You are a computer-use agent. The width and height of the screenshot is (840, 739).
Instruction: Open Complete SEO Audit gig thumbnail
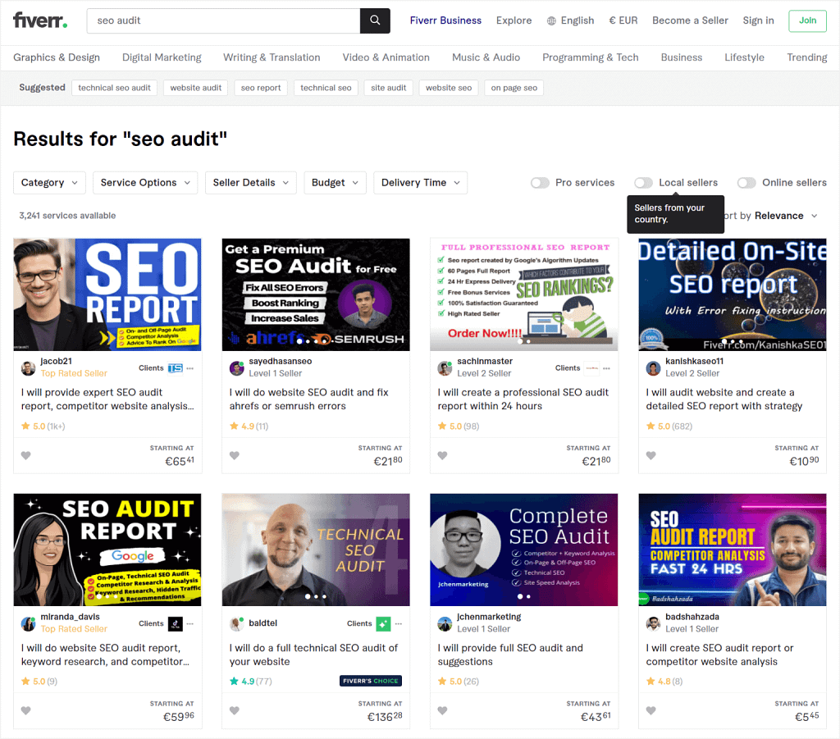pyautogui.click(x=524, y=550)
